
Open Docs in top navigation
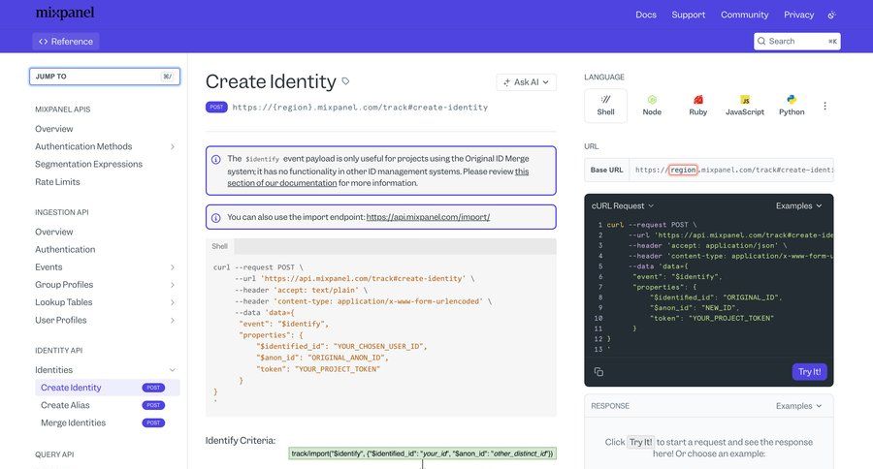click(x=646, y=16)
